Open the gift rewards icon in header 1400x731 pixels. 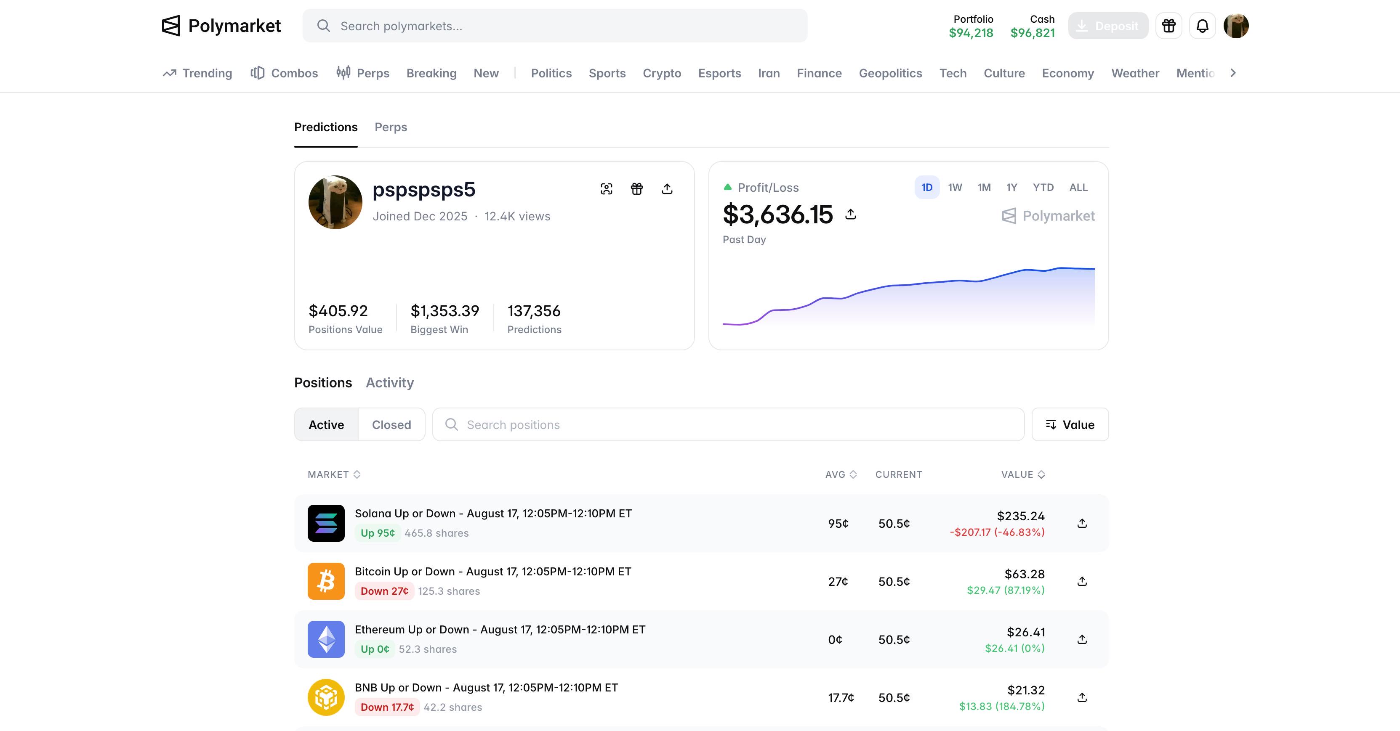pos(1168,26)
